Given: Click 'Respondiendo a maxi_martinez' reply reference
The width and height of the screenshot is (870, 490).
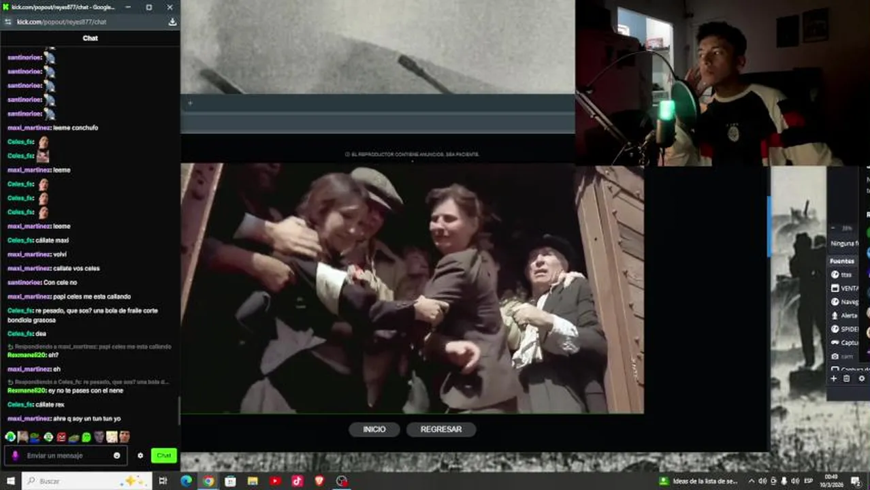Looking at the screenshot, I should (x=91, y=346).
